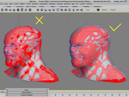Click timeline frame 50 marker
Viewport: 129px width, 97px height.
click(x=70, y=95)
